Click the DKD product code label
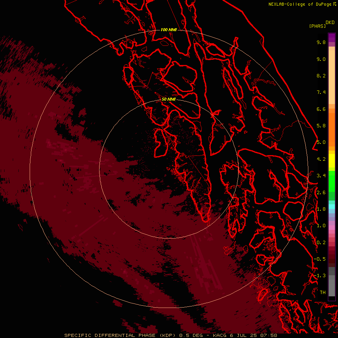The height and width of the screenshot is (338, 338). pos(330,23)
